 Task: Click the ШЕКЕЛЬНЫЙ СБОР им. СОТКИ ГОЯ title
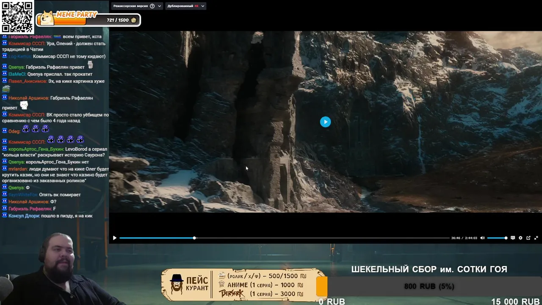coord(429,269)
